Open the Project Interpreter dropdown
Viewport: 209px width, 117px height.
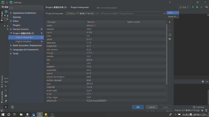click(164, 13)
